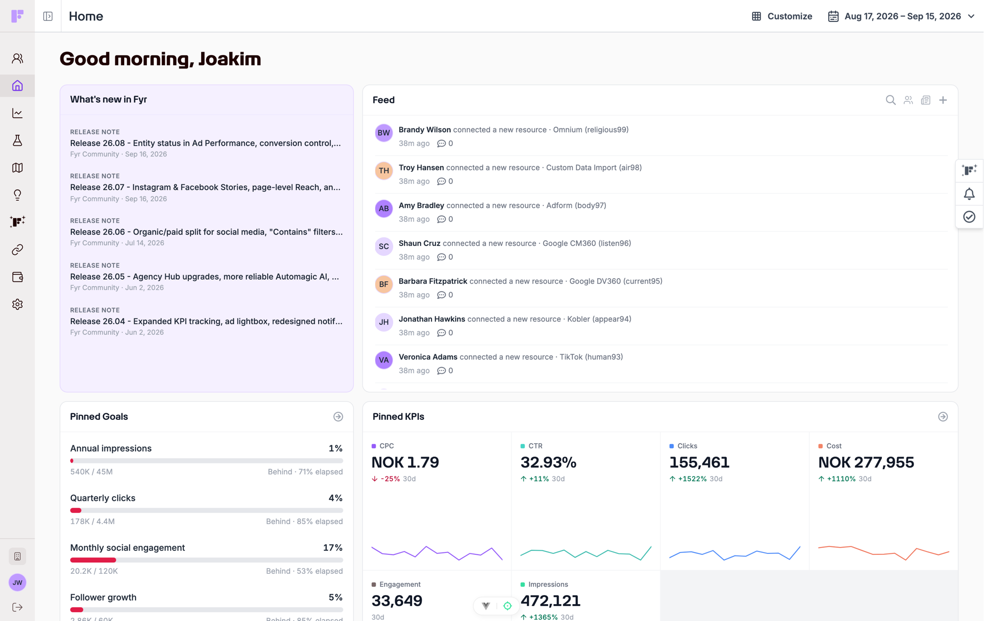
Task: Click comment icon on Amy Bradley post
Action: point(441,219)
